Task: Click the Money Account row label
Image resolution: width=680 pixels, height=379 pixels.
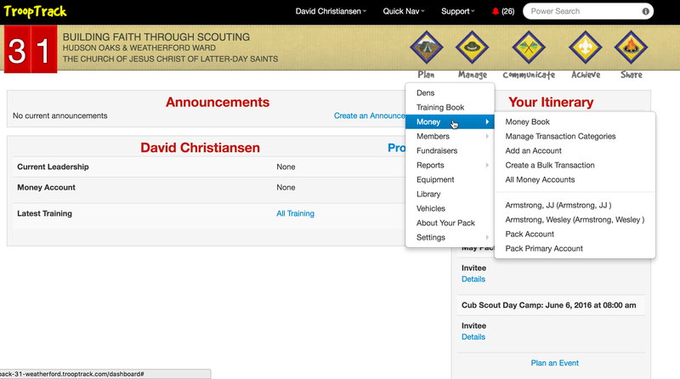Action: pos(46,187)
